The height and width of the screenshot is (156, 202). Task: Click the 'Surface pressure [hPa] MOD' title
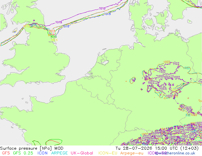pos(32,148)
